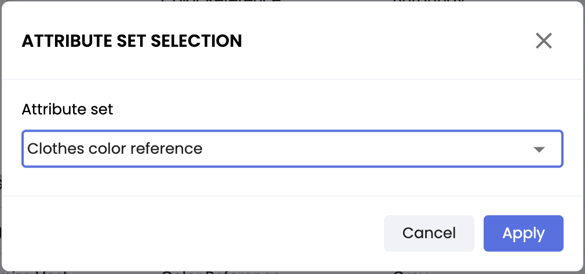Confirm selection with the blue Apply button
This screenshot has height=274, width=585.
[x=523, y=234]
